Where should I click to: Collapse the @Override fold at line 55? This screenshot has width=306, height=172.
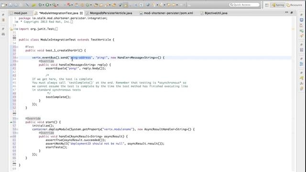tap(17, 118)
